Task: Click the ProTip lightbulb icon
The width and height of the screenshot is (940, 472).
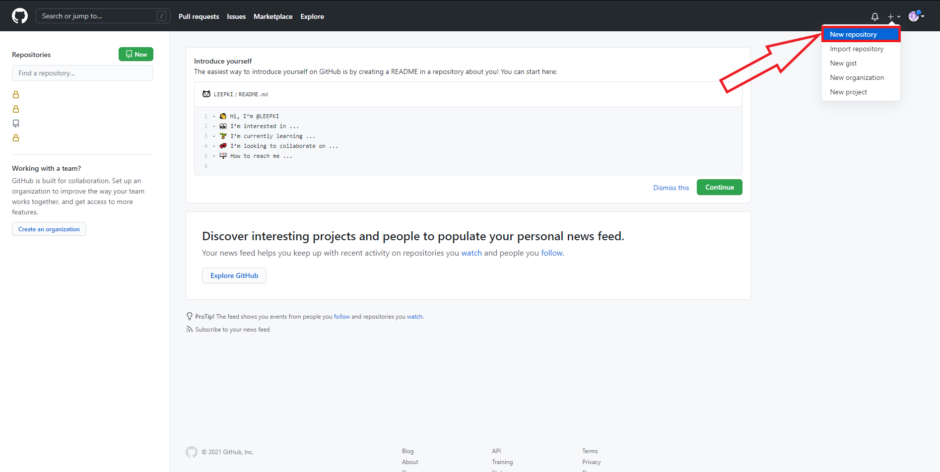Action: coord(190,316)
